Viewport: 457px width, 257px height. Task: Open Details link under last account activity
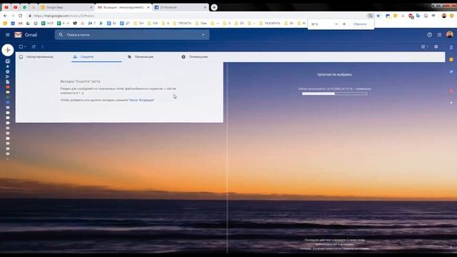tap(335, 244)
